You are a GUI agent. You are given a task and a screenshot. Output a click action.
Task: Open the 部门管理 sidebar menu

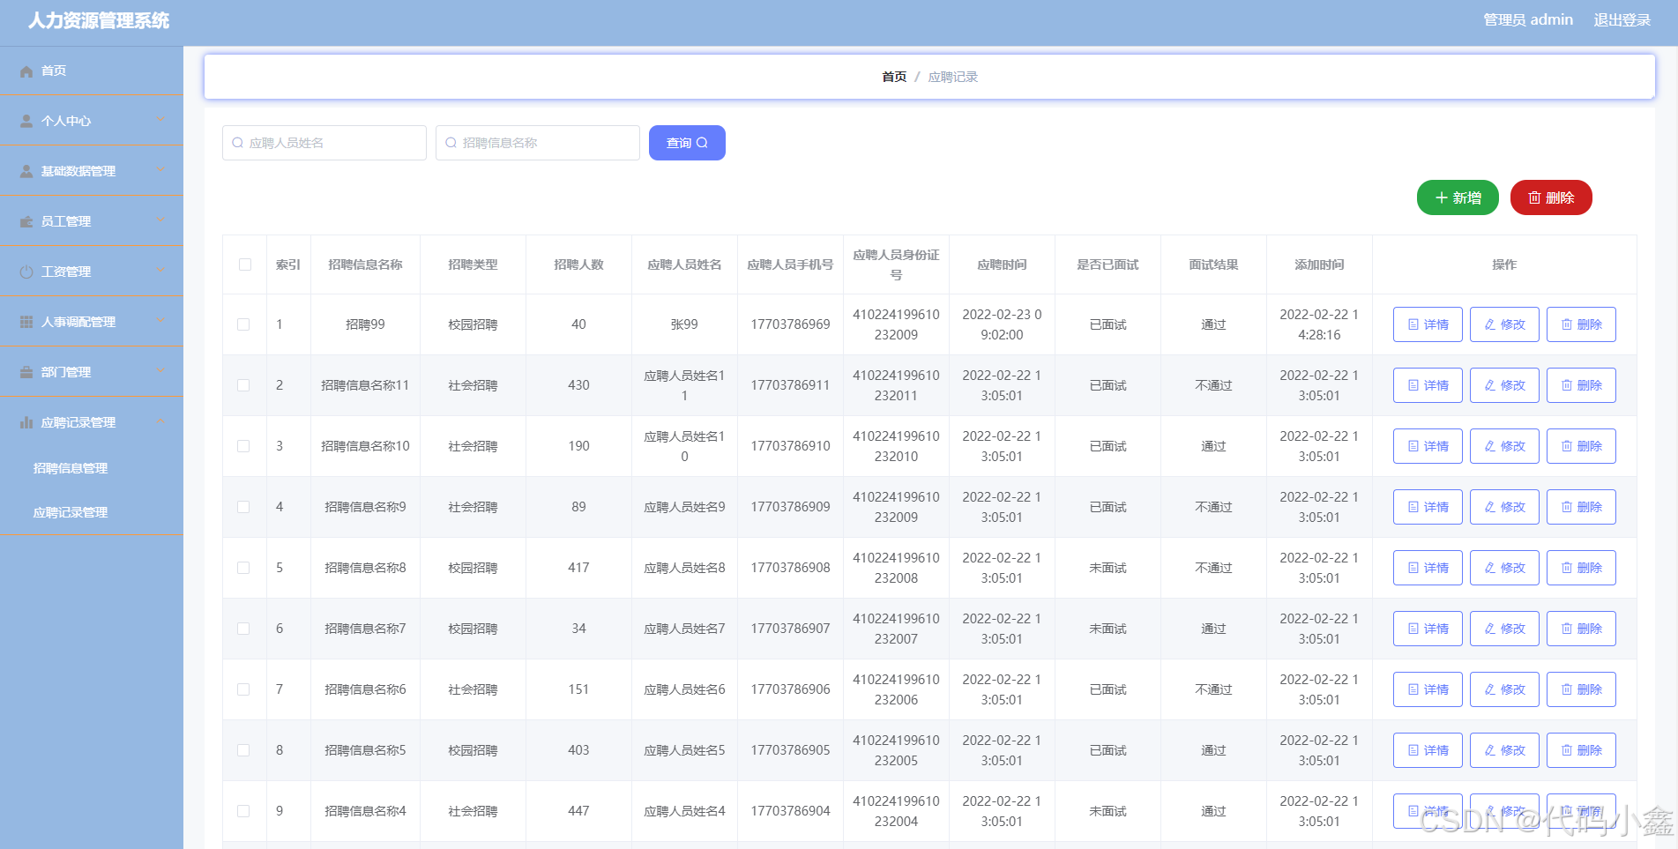[x=92, y=372]
